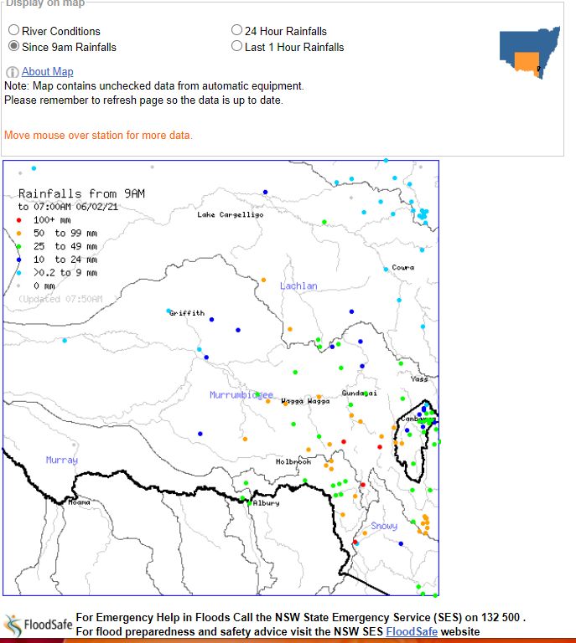Viewport: 576px width, 643px height.
Task: Click the Moama town label
Action: click(79, 502)
